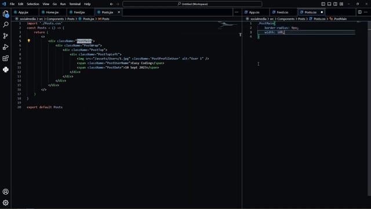The width and height of the screenshot is (371, 209).
Task: Click Components in left editor breadcrumb
Action: coord(55,19)
